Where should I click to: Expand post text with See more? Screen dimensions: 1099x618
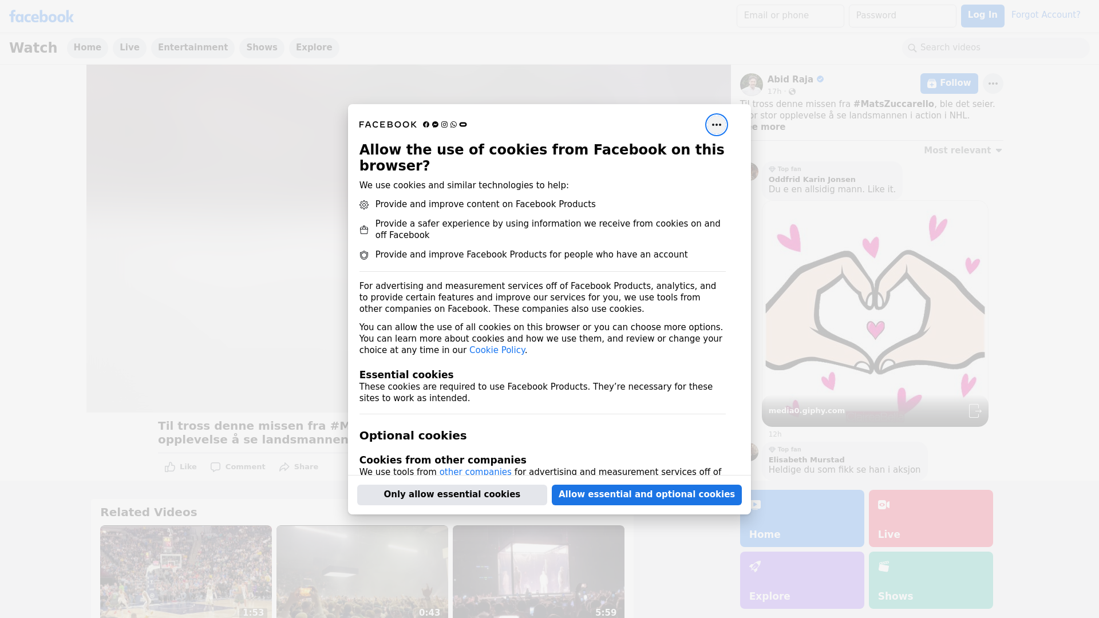coord(767,127)
